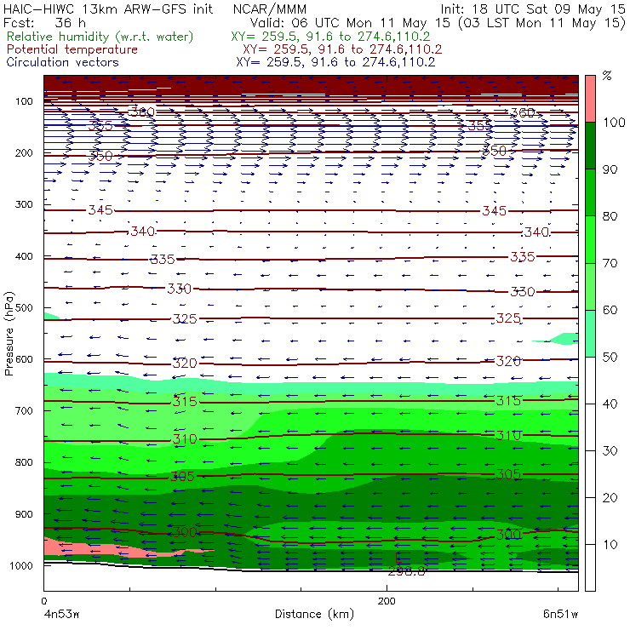Select the '(03 LST Mon 11 May 15)' text

(x=542, y=23)
